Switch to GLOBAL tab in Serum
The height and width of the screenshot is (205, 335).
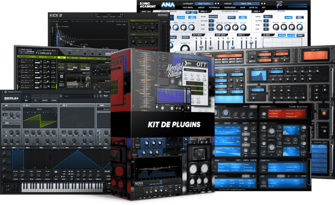54,98
